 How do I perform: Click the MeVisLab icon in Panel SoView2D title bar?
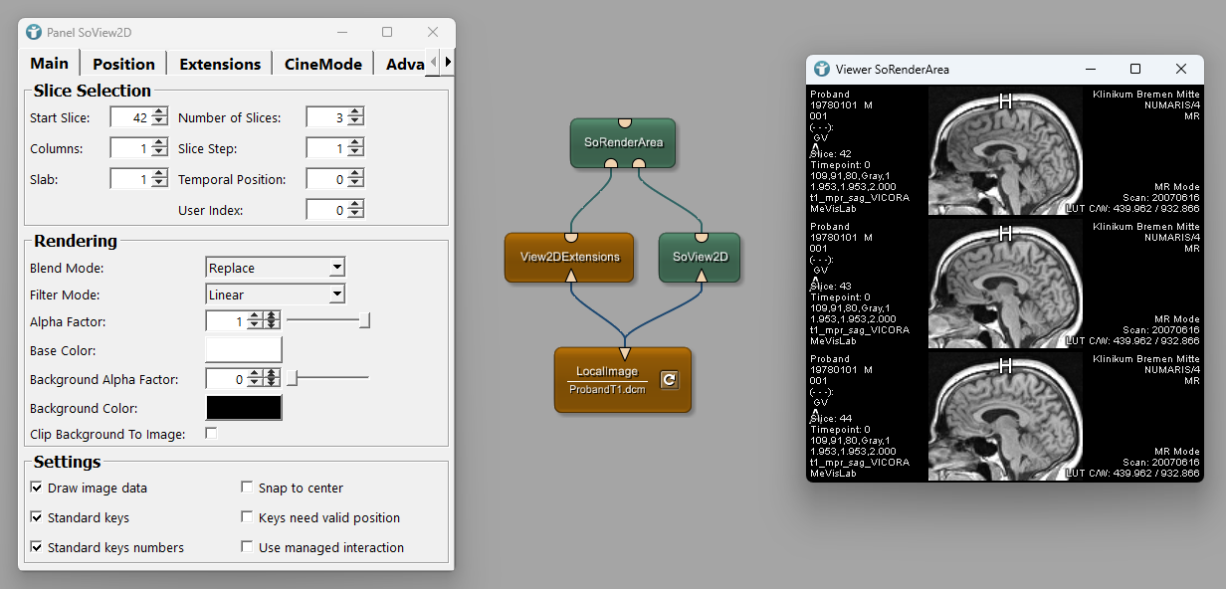(34, 32)
